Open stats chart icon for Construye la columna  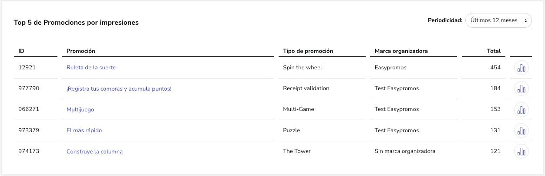click(x=521, y=152)
